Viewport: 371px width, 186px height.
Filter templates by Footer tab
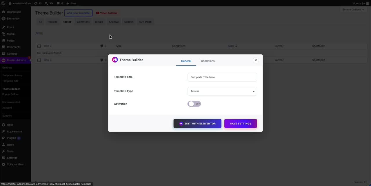67,22
